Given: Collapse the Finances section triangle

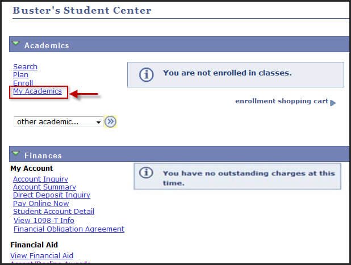Looking at the screenshot, I should (x=16, y=153).
